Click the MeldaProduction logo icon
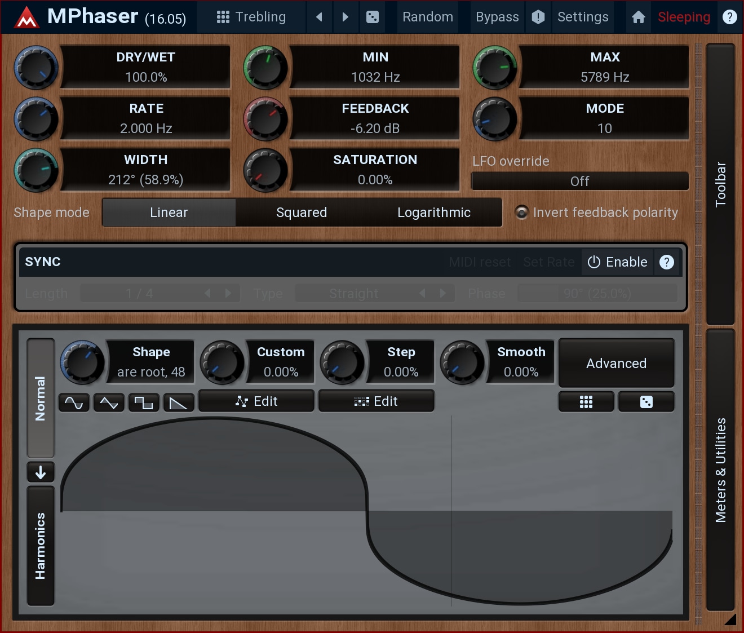 click(x=26, y=17)
